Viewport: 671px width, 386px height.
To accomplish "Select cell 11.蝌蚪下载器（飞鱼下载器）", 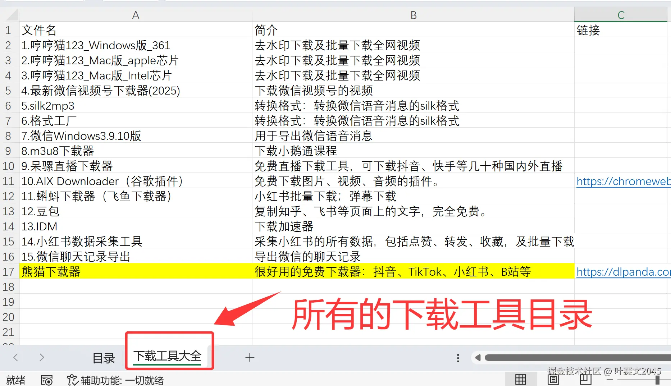I will (x=136, y=196).
